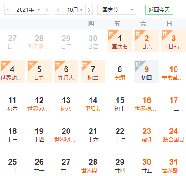Select September 30 廿四 date cell
The height and width of the screenshot is (176, 186).
click(93, 41)
